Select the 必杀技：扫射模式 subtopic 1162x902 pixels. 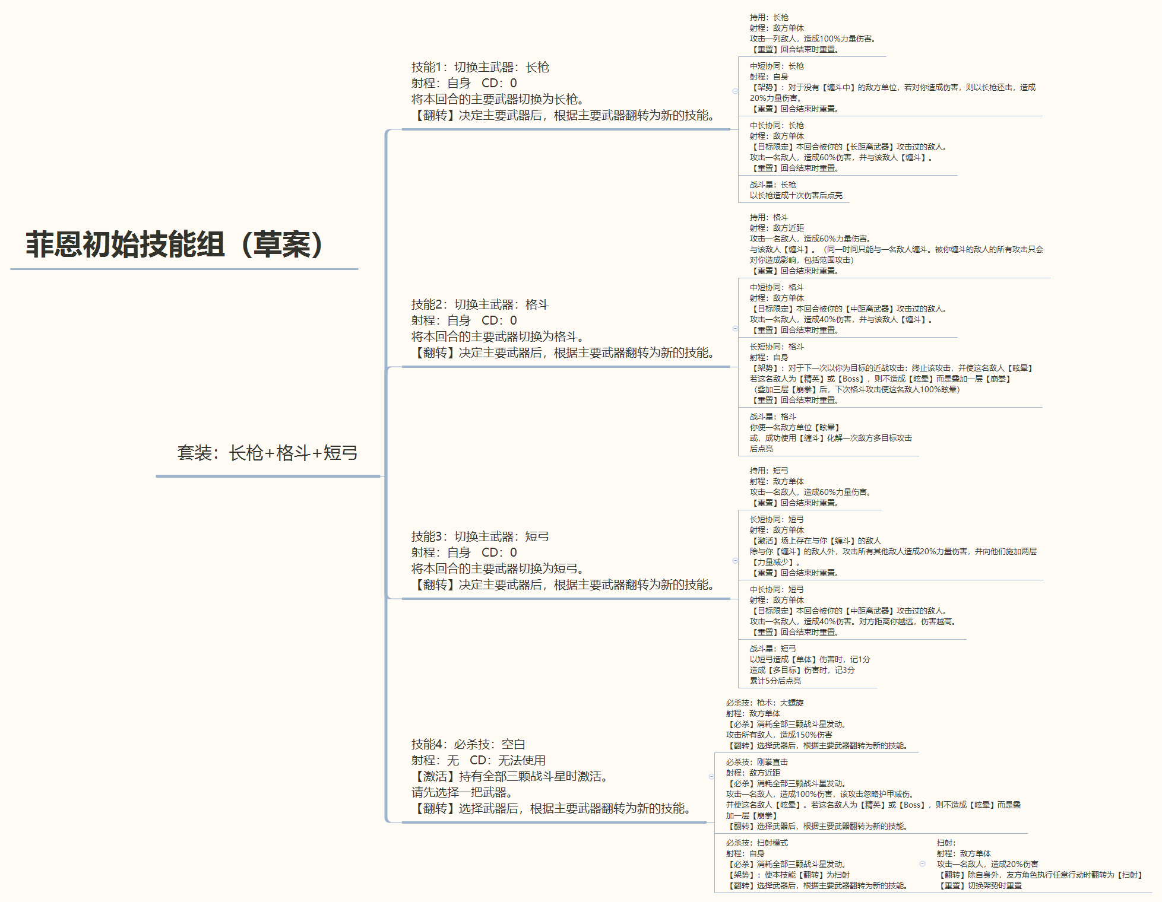(x=816, y=864)
